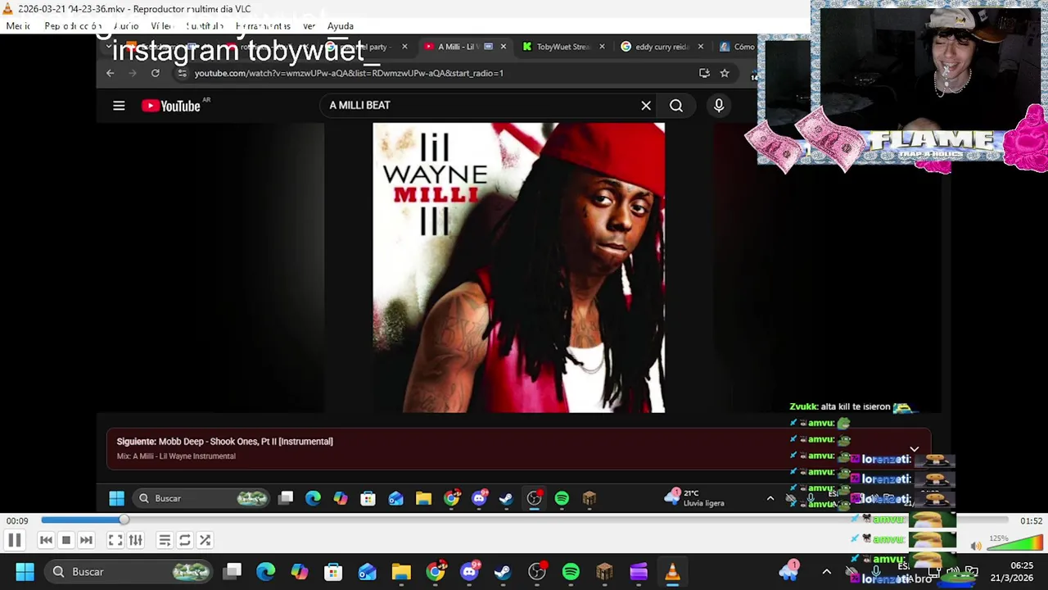Open OBS Studio from bottom taskbar
The image size is (1048, 590).
[537, 572]
